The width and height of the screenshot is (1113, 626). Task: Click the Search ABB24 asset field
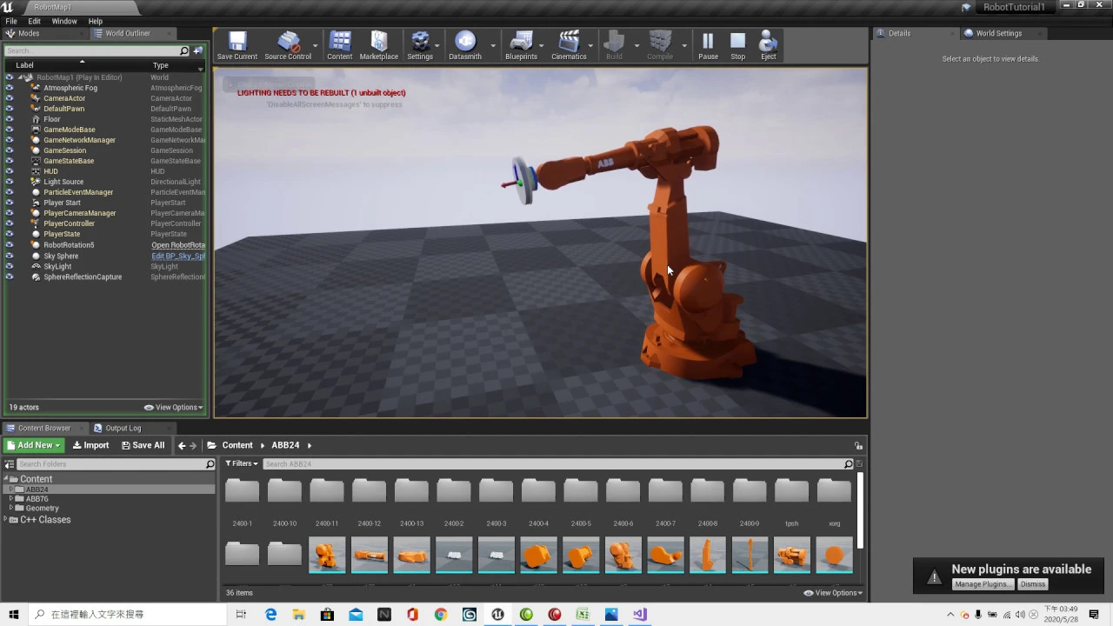pos(557,463)
